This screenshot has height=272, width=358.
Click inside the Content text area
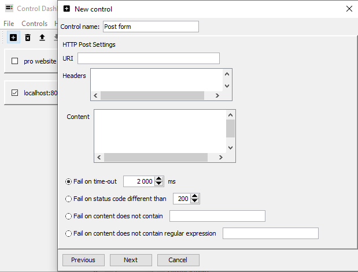coord(160,131)
